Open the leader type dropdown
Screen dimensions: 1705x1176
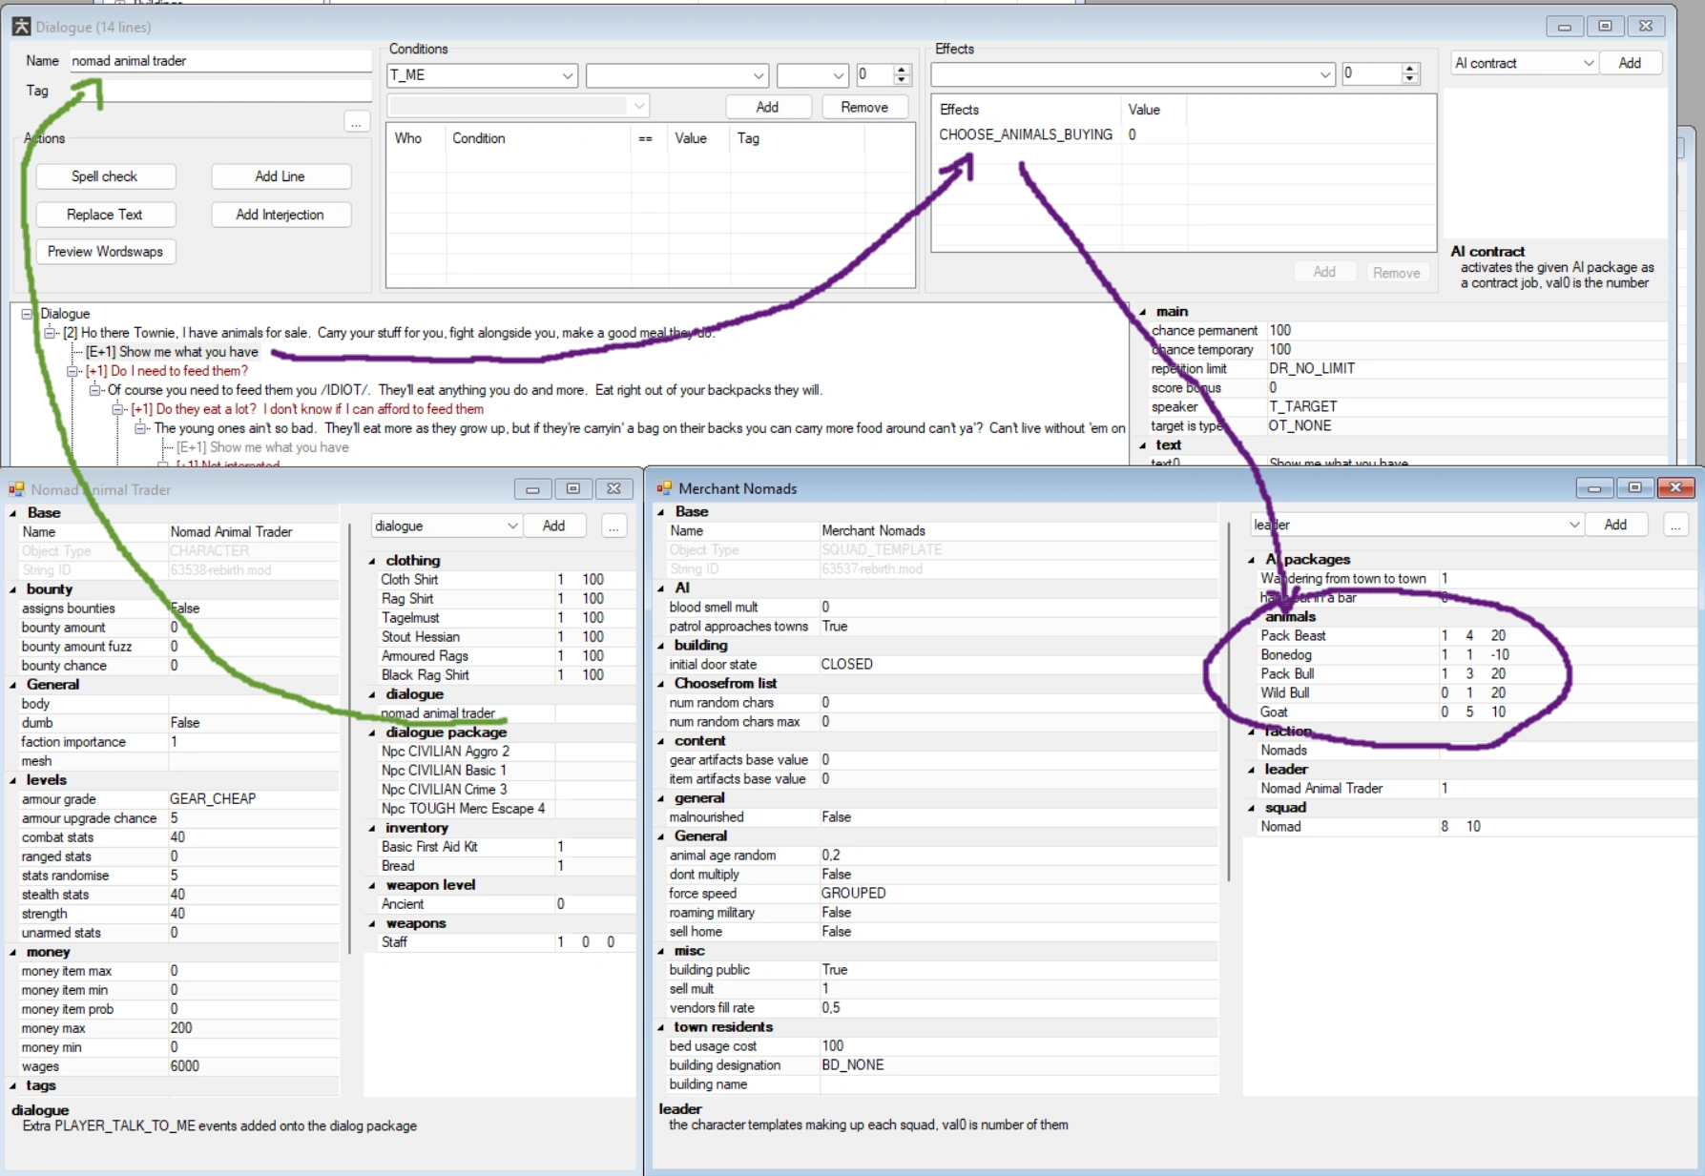1573,525
